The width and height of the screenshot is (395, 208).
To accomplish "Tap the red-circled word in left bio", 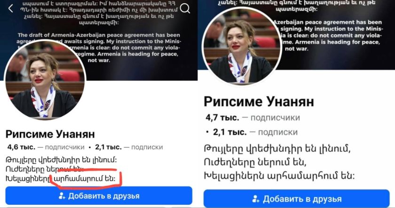I will click(x=85, y=178).
